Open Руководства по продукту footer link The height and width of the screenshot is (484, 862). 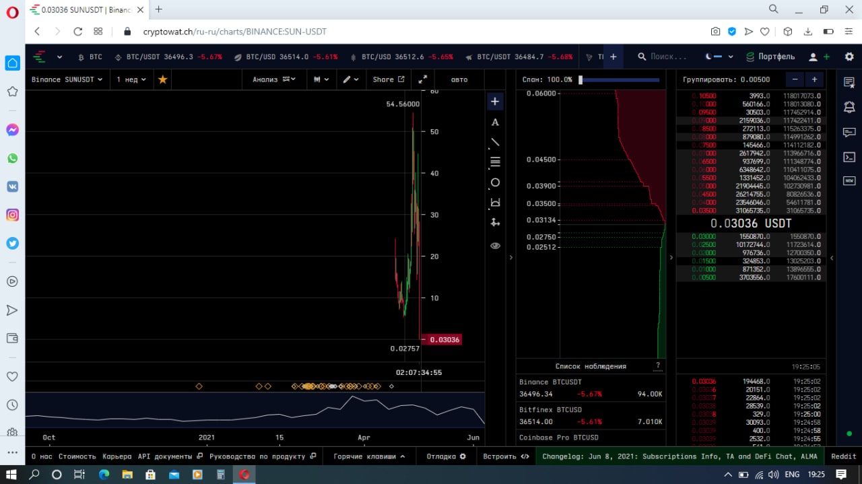pos(262,456)
